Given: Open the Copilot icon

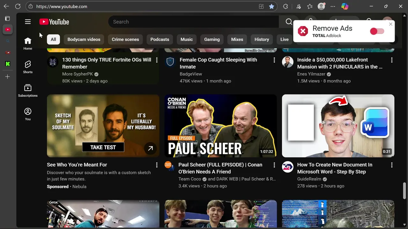Looking at the screenshot, I should [x=345, y=6].
